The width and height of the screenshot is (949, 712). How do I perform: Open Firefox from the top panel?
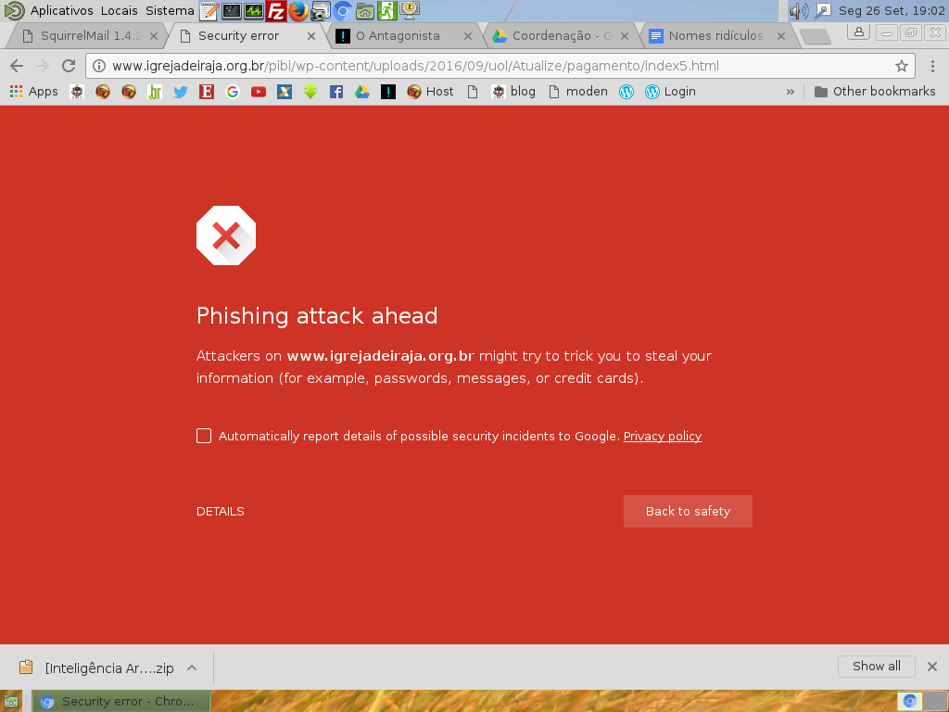coord(297,11)
